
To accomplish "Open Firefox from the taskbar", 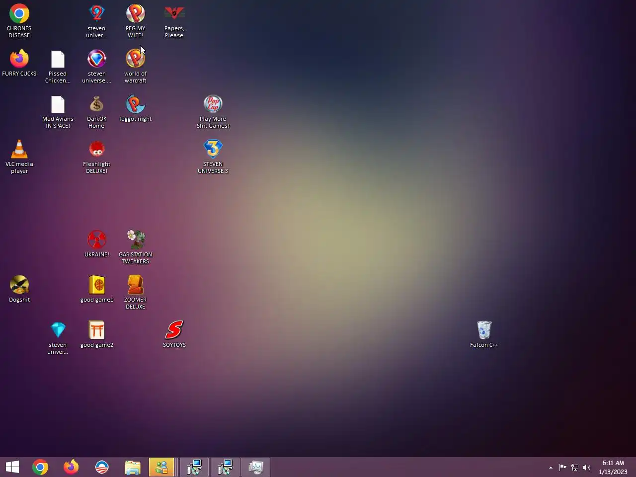I will (x=71, y=467).
